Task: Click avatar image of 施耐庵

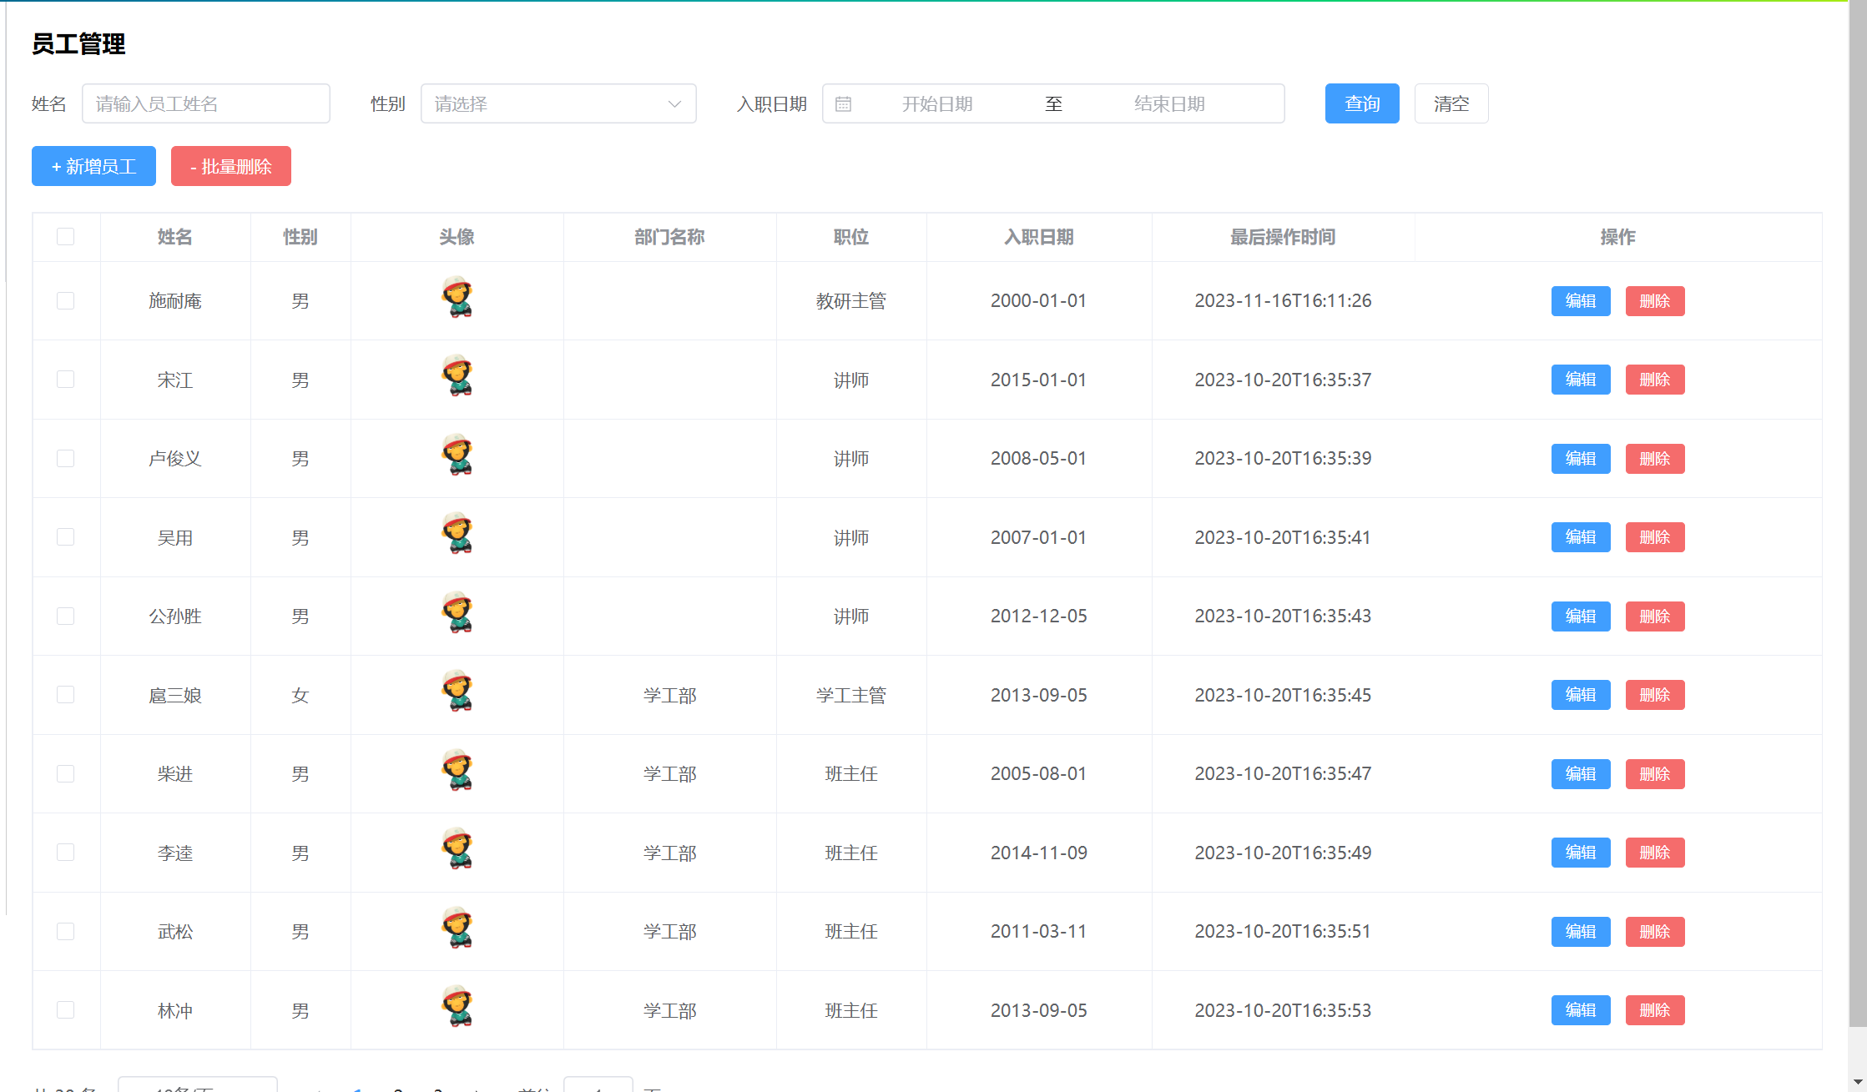Action: (x=457, y=298)
